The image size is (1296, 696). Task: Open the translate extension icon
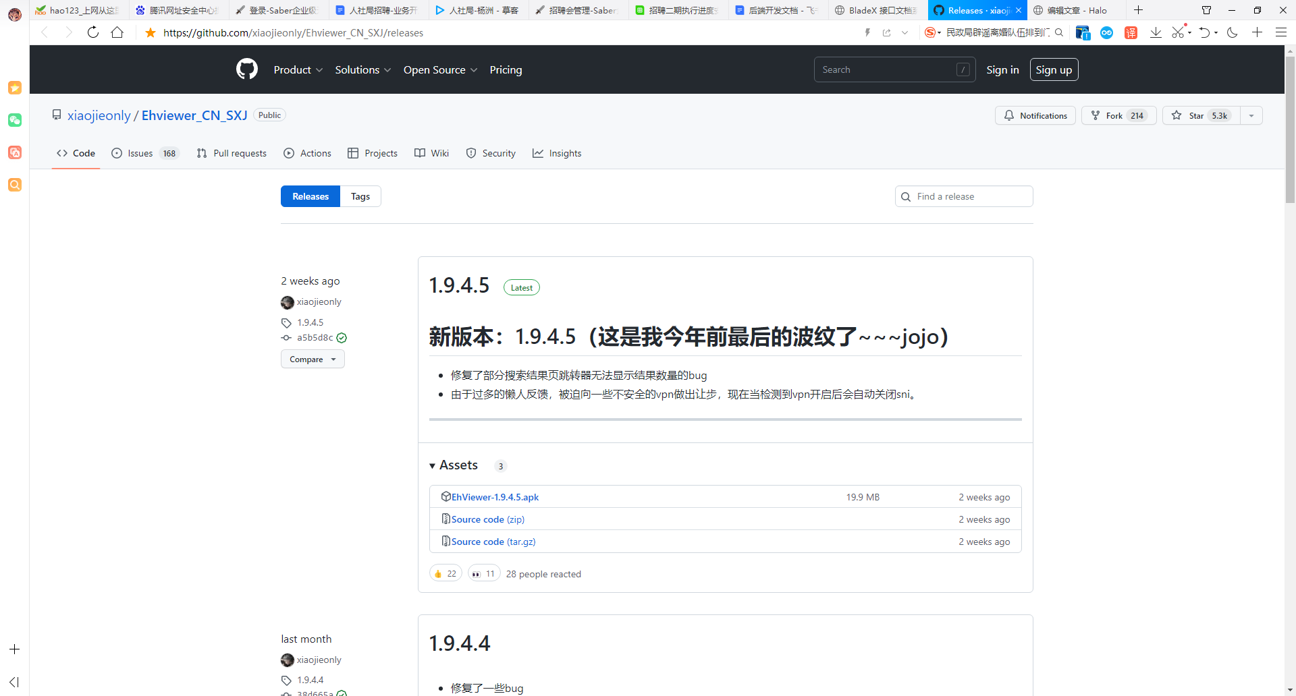click(1131, 32)
